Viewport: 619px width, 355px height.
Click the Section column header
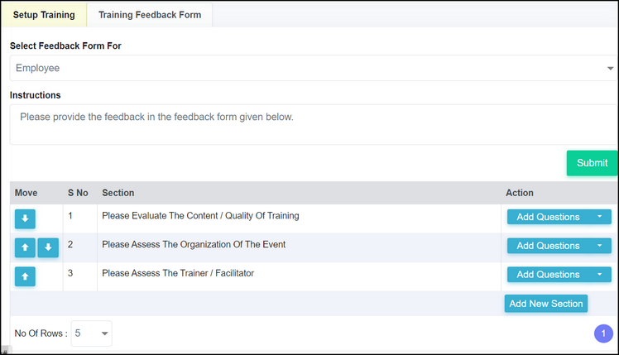[118, 193]
